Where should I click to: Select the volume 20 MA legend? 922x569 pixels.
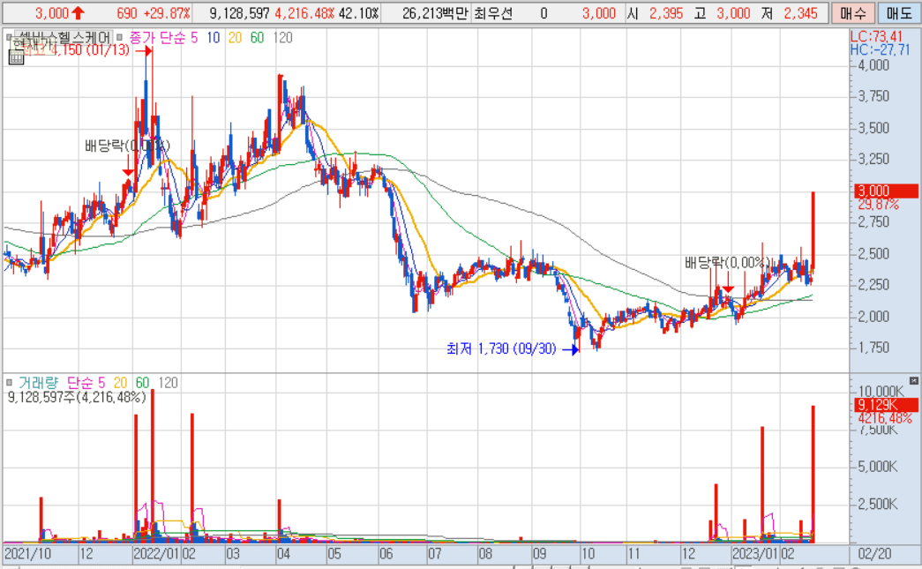coord(120,383)
